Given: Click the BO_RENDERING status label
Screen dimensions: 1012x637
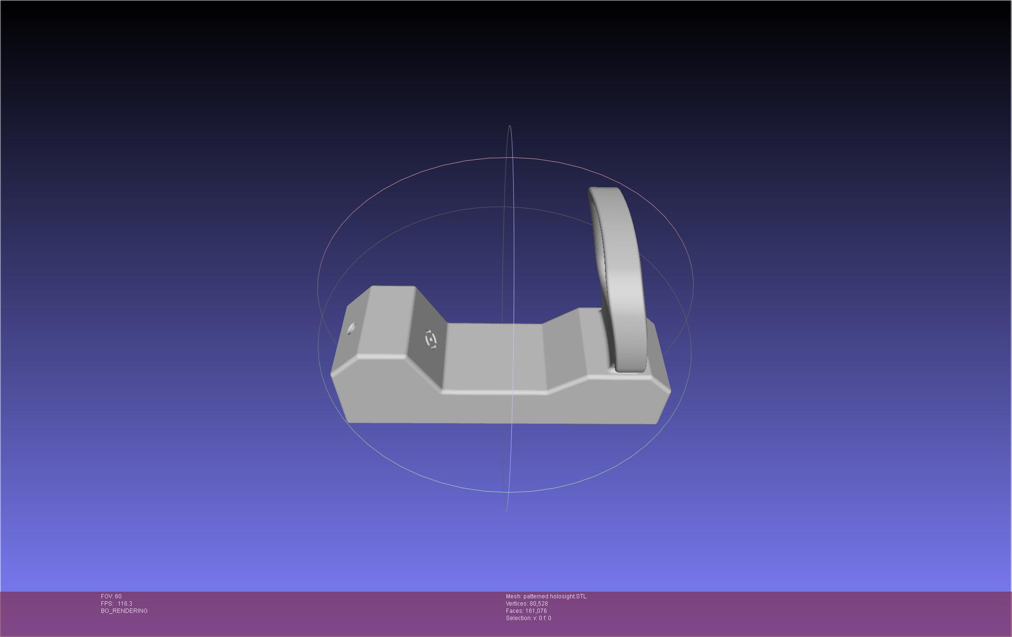Looking at the screenshot, I should tap(124, 611).
